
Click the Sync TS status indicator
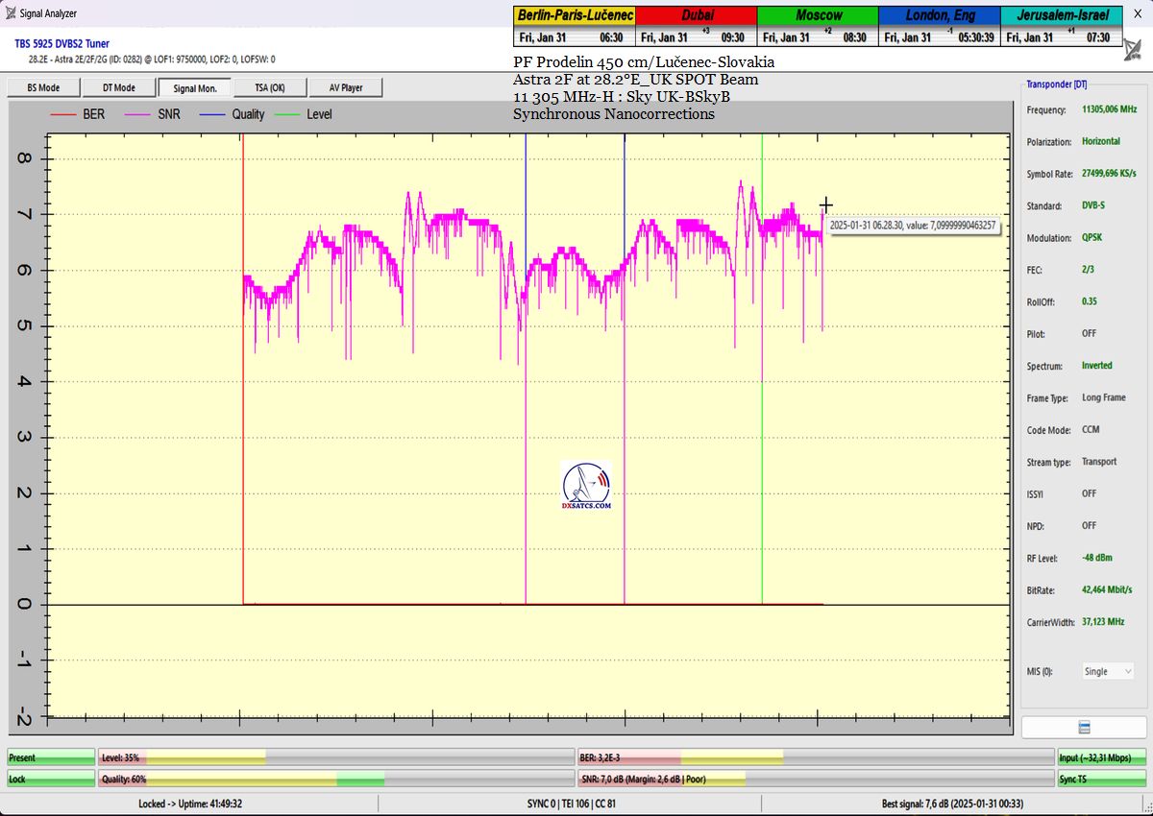pyautogui.click(x=1101, y=780)
